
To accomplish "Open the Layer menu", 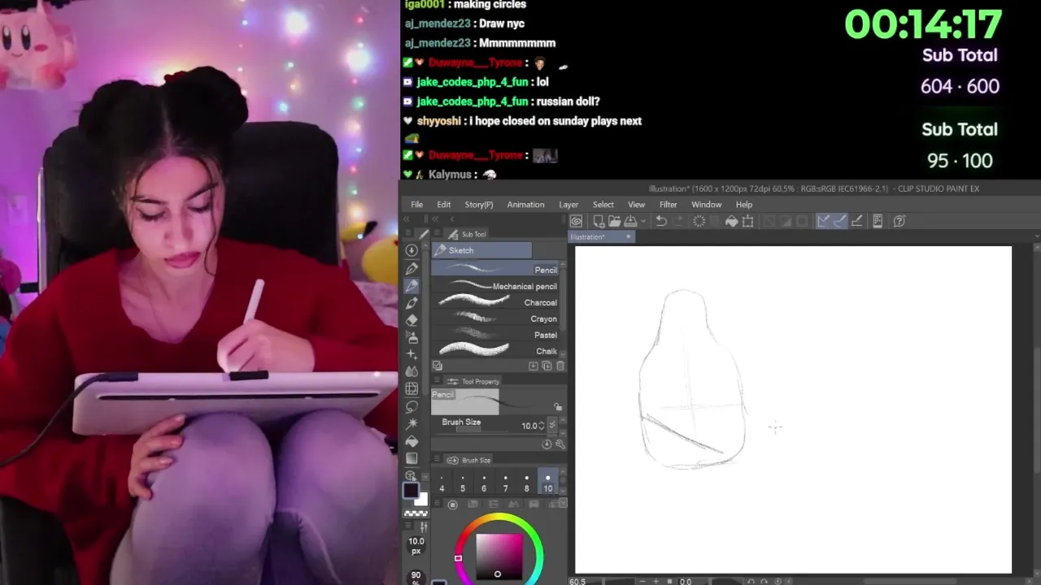I will 568,205.
